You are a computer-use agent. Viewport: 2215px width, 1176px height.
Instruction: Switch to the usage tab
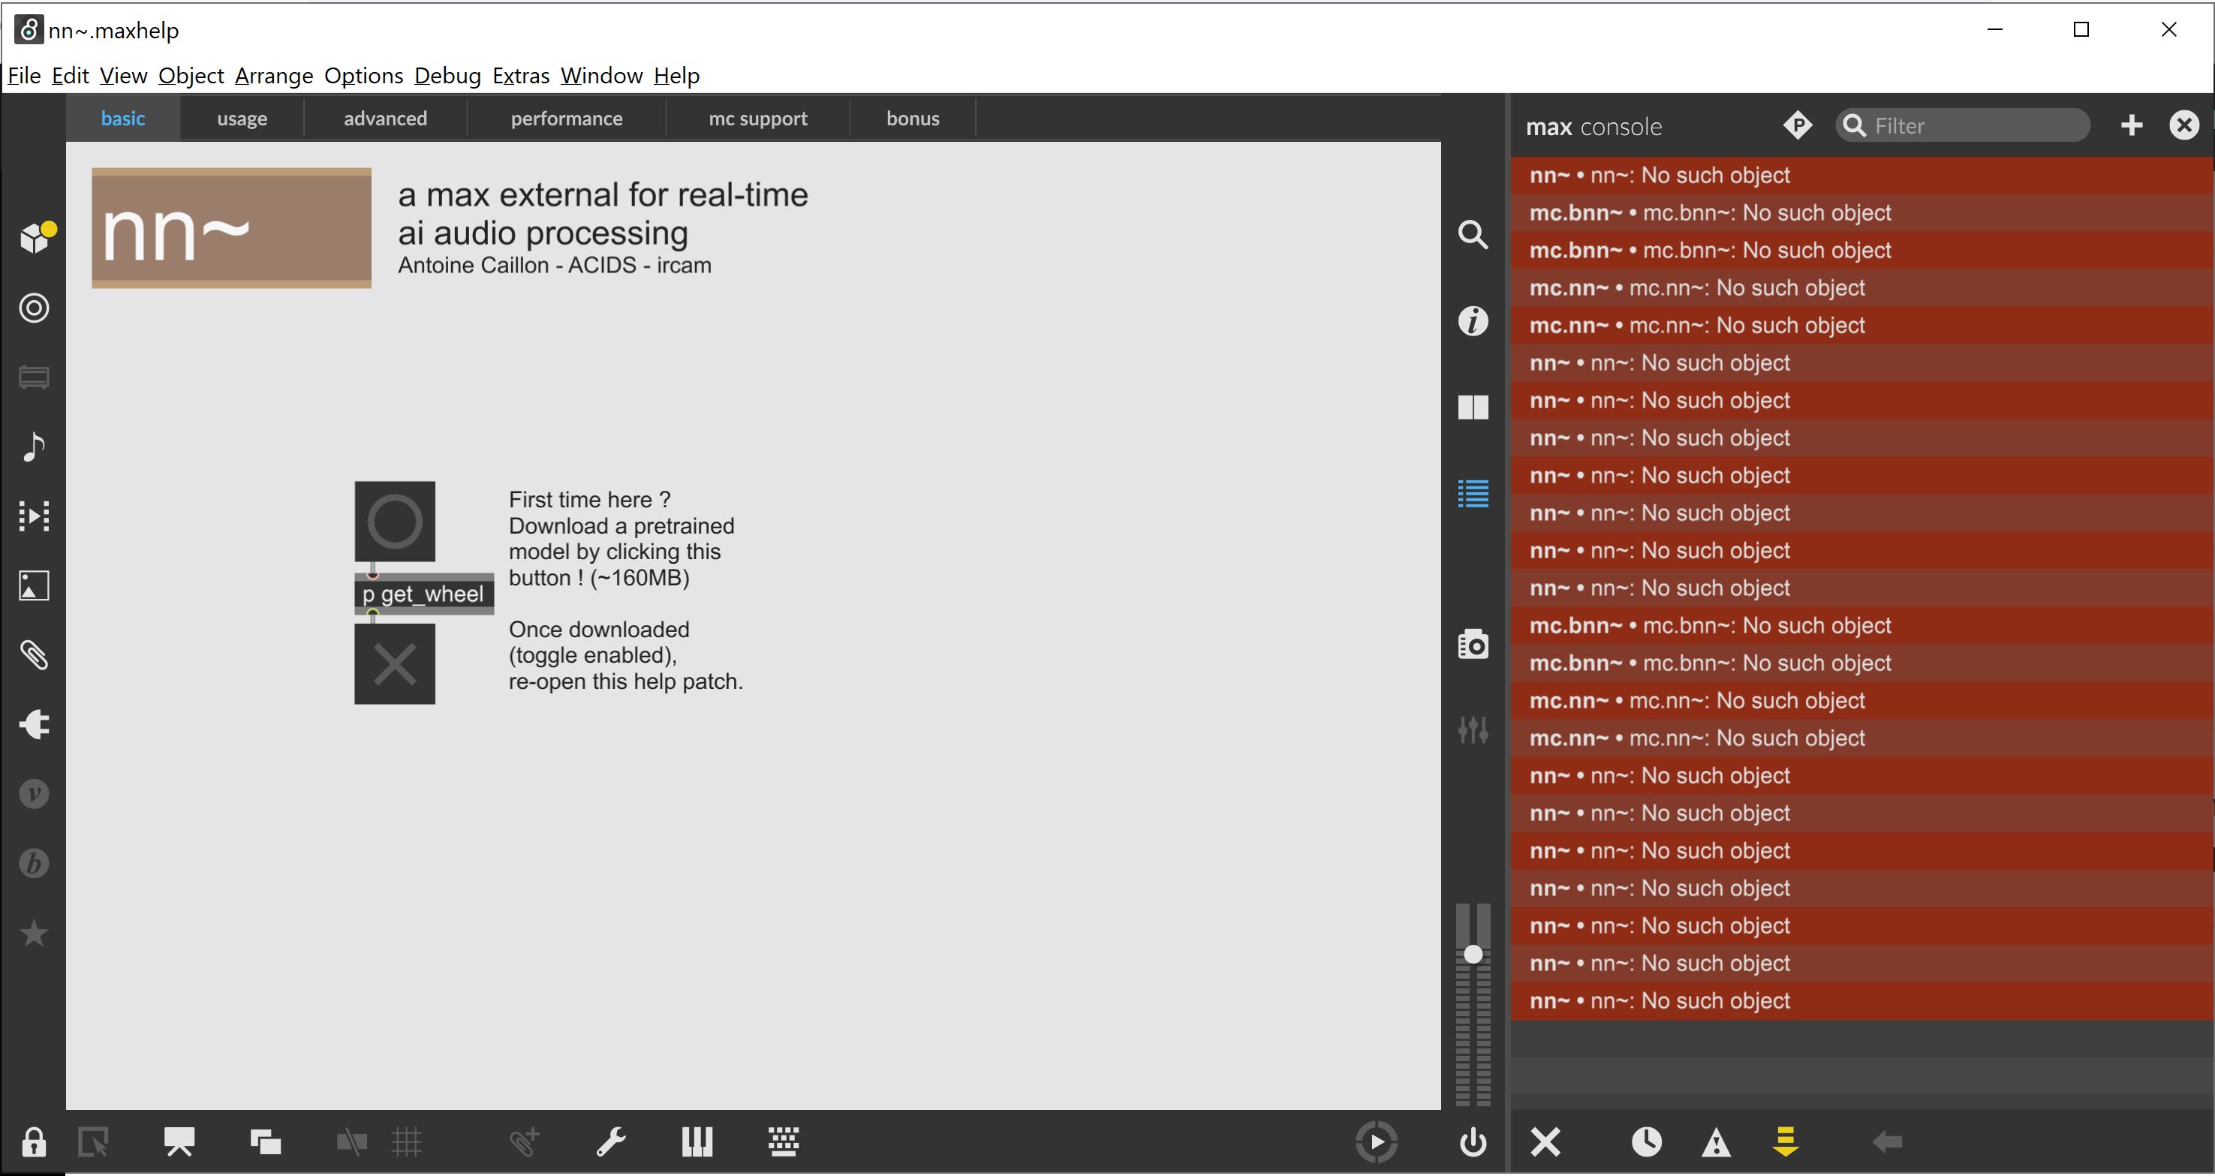242,119
